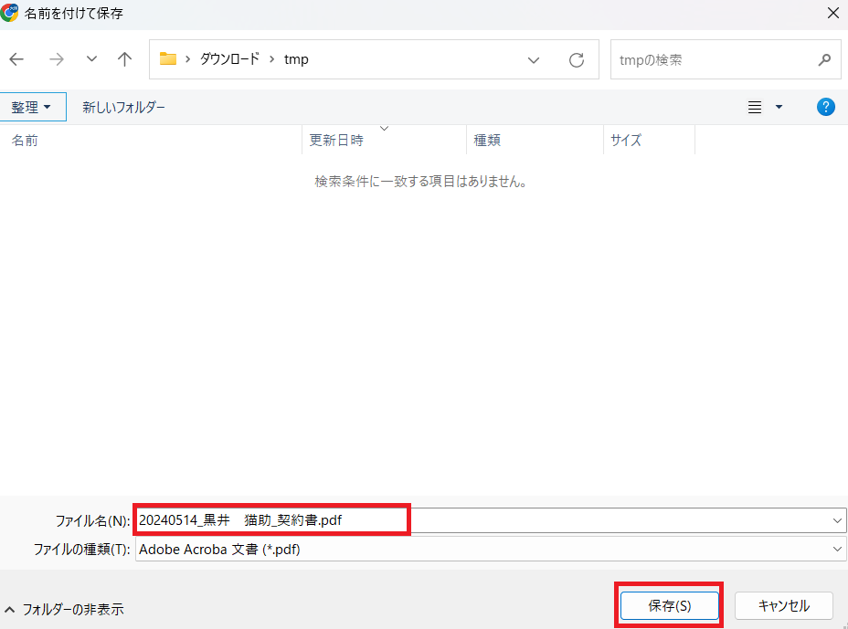Click 新しいフォルダー to create folder
This screenshot has height=629, width=848.
pyautogui.click(x=123, y=107)
